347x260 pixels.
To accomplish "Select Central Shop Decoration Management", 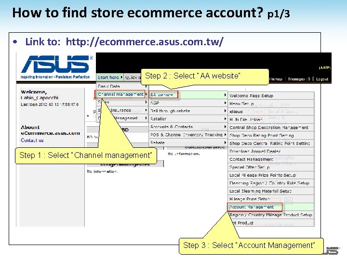I will pos(271,128).
